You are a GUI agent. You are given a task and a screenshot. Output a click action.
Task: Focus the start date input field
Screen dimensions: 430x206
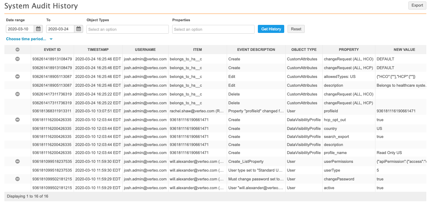point(20,29)
